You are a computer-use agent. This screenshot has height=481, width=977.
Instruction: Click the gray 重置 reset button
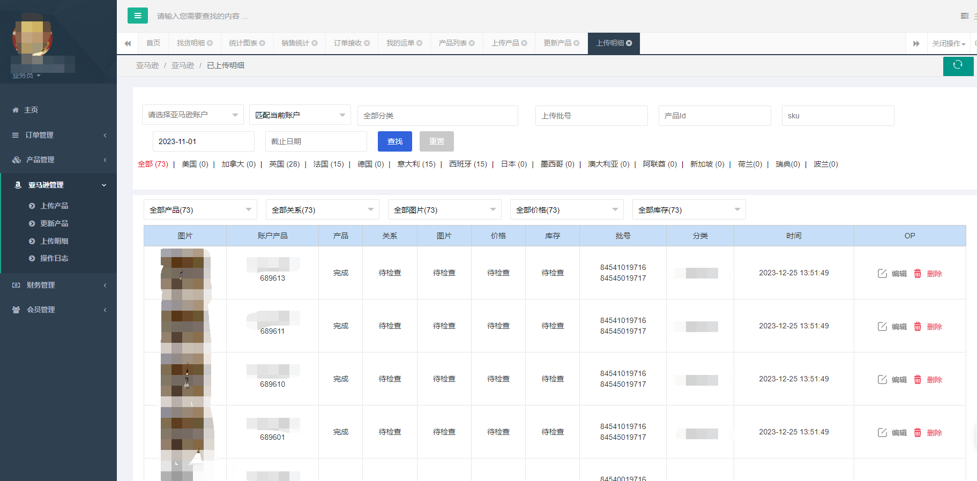[437, 141]
